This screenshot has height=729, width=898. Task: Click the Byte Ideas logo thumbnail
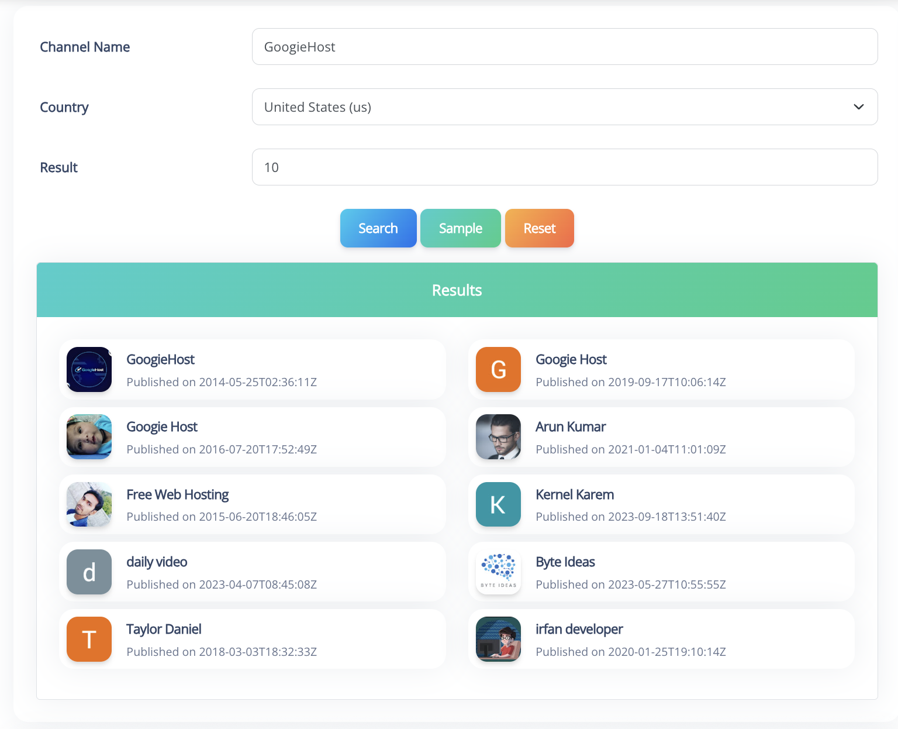pyautogui.click(x=498, y=572)
